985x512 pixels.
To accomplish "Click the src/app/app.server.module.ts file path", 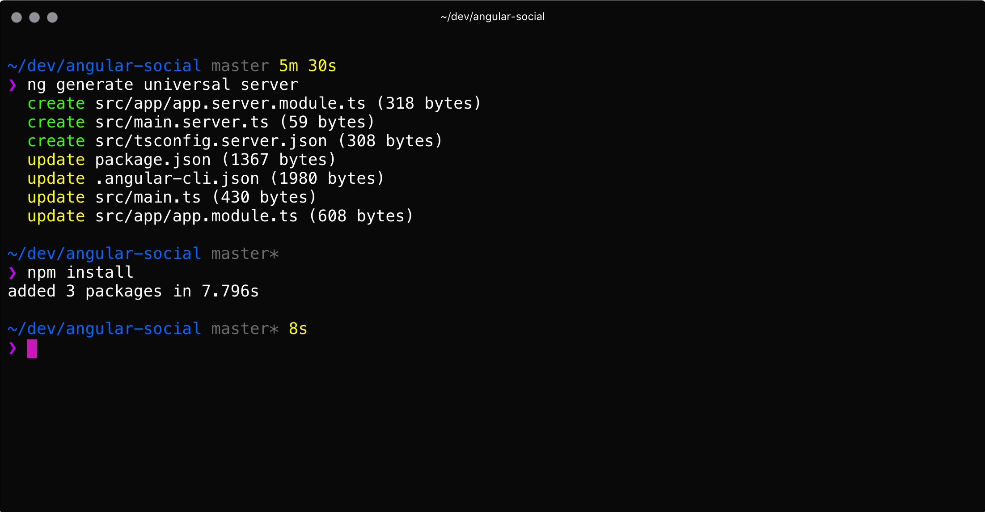I will point(230,104).
